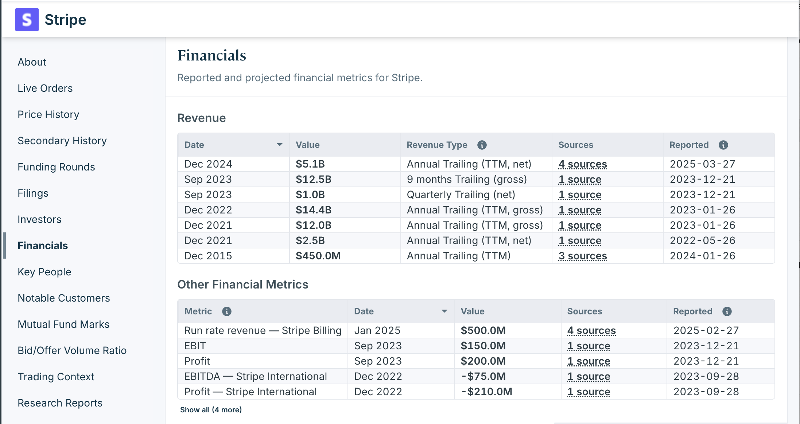
Task: Select the -$210.0M profit value
Action: coord(486,392)
